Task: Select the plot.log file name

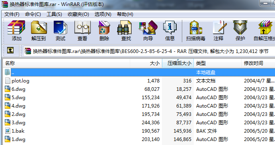Action: [x=20, y=81]
